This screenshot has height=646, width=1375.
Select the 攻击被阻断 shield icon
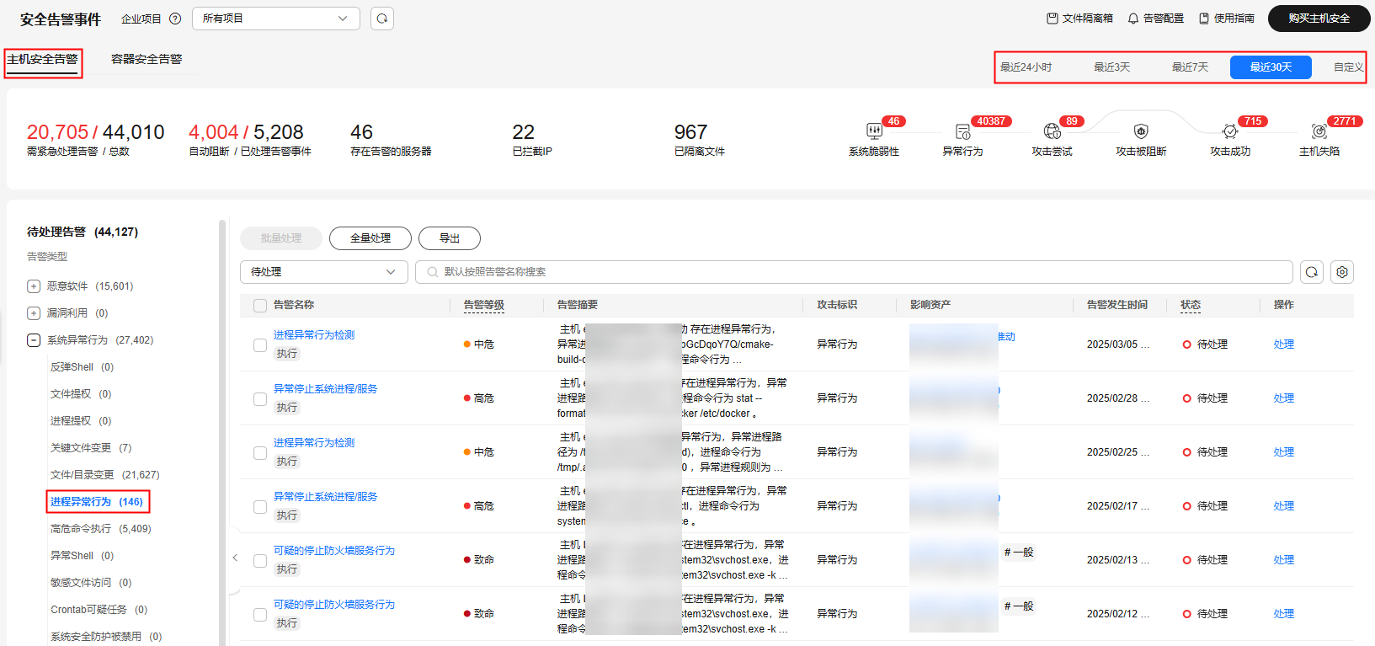(1141, 131)
